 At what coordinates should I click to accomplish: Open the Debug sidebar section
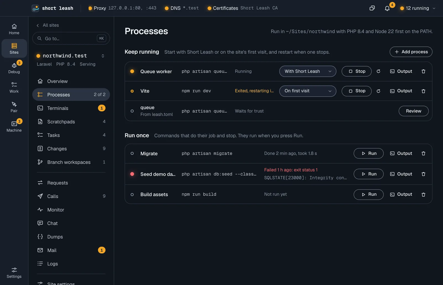point(14,68)
